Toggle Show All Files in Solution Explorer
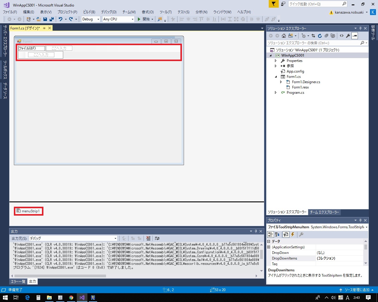 [x=333, y=36]
